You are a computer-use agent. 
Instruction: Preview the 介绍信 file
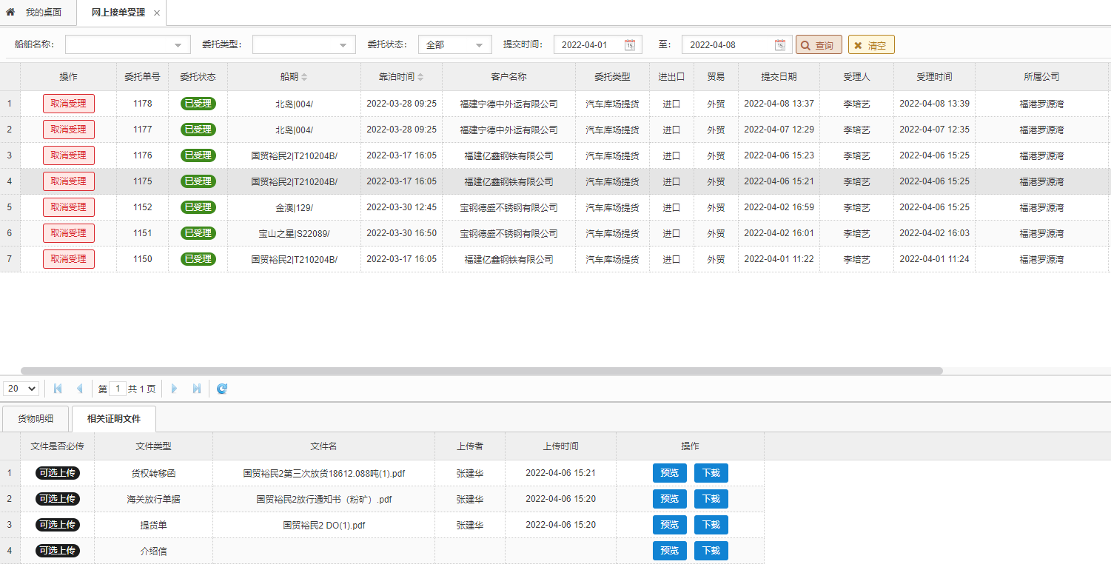pos(670,551)
